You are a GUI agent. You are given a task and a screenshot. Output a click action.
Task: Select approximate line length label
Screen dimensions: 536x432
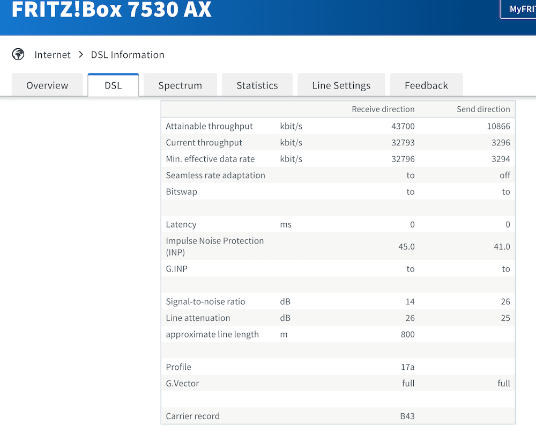tap(212, 334)
